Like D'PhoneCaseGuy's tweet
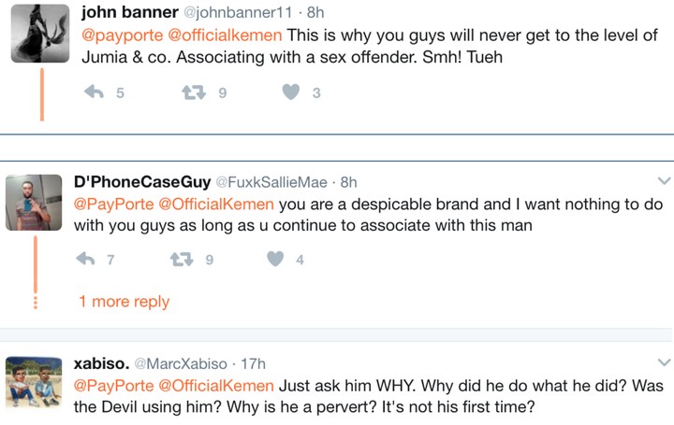Image resolution: width=674 pixels, height=425 pixels. pyautogui.click(x=275, y=260)
